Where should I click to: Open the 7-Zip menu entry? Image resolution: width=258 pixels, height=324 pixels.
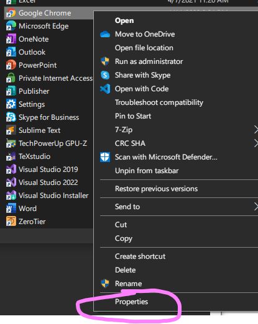point(124,130)
